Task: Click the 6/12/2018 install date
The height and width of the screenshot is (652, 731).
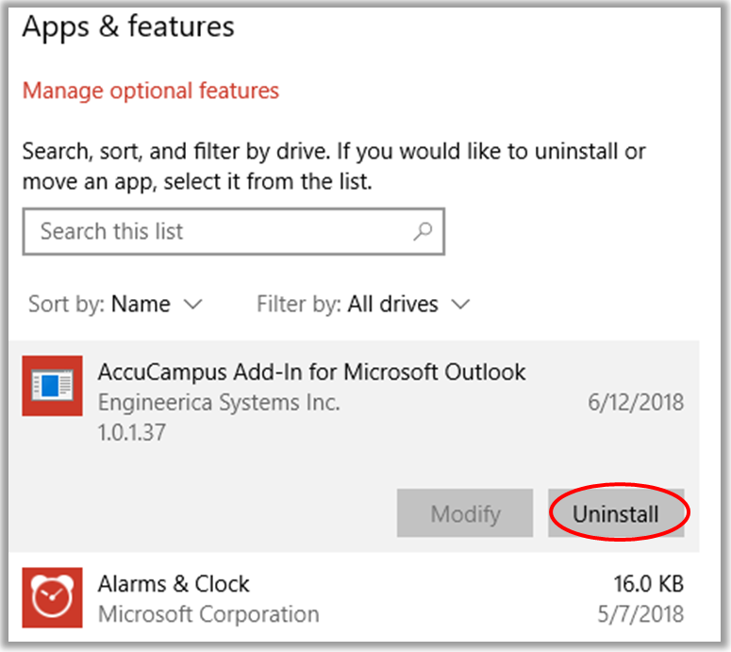Action: [636, 402]
